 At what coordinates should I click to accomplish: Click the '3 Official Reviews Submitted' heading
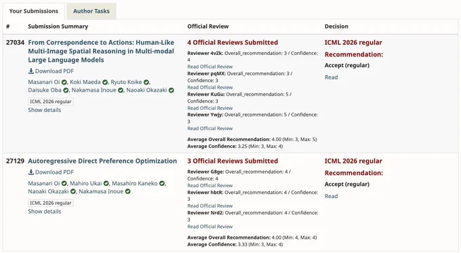(x=233, y=161)
